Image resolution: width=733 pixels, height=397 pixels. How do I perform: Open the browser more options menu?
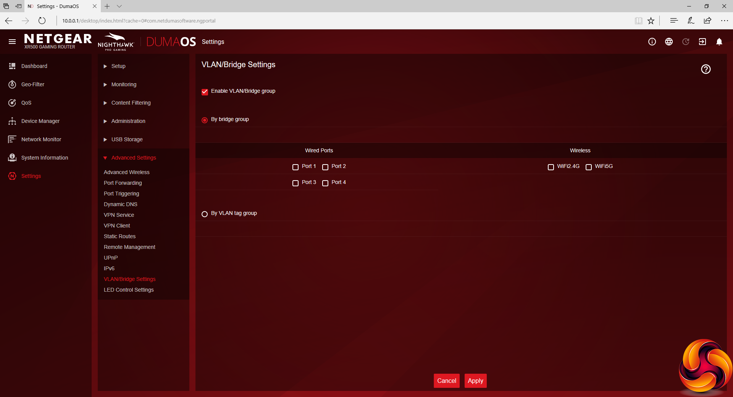pyautogui.click(x=724, y=21)
